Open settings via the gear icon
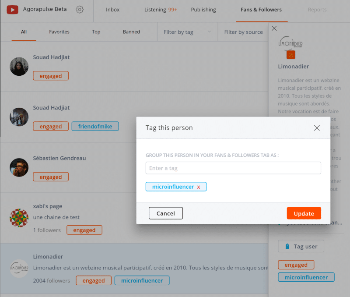The image size is (350, 297). [x=80, y=9]
